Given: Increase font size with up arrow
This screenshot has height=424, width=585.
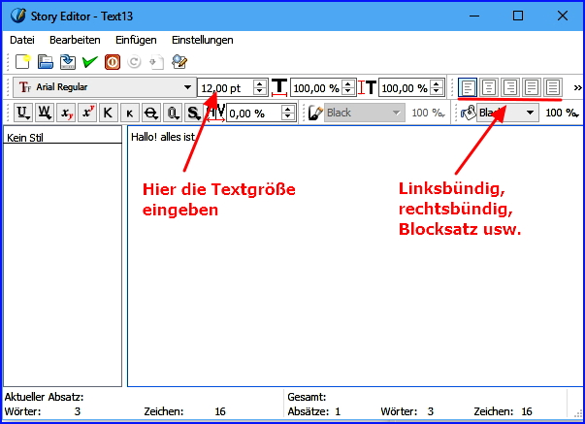Looking at the screenshot, I should click(x=260, y=83).
